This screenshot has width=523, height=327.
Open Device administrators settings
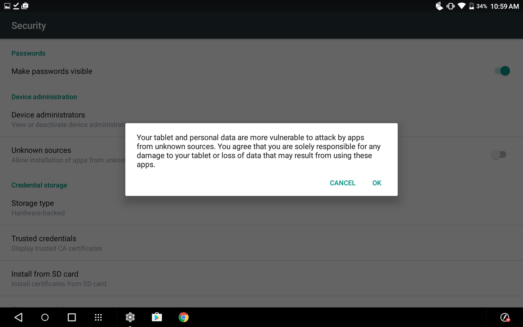pos(48,115)
